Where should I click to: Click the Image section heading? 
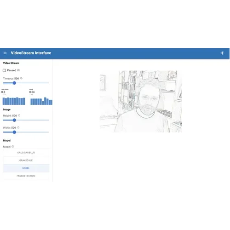(x=7, y=109)
